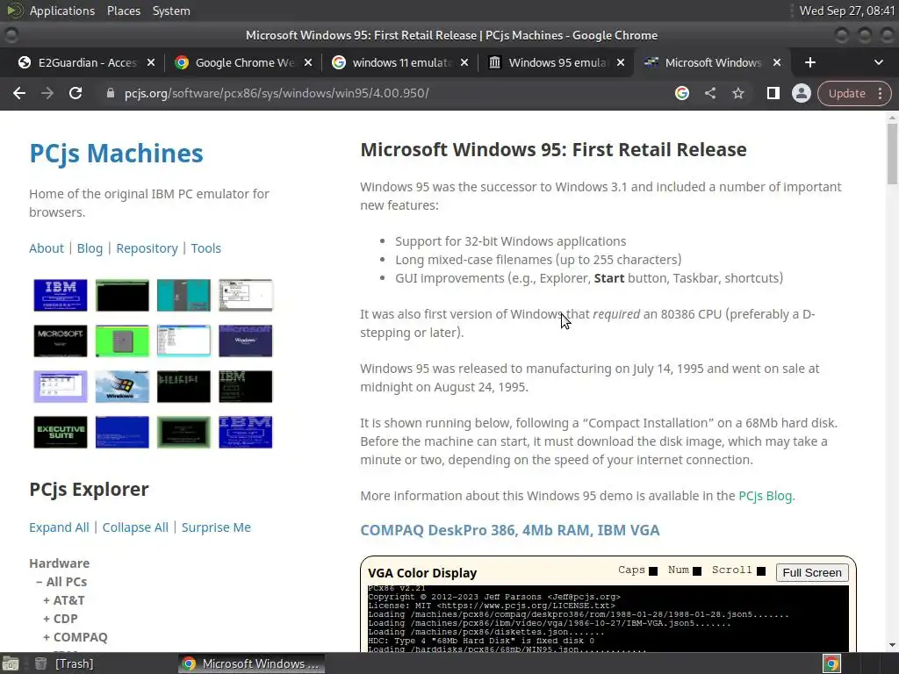899x674 pixels.
Task: Click the page vertical scrollbar thumb
Action: 892,154
